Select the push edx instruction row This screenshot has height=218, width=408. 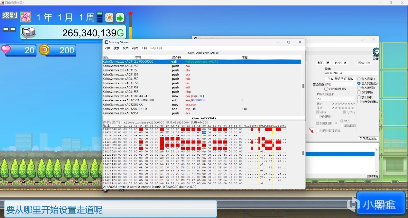[x=202, y=79]
